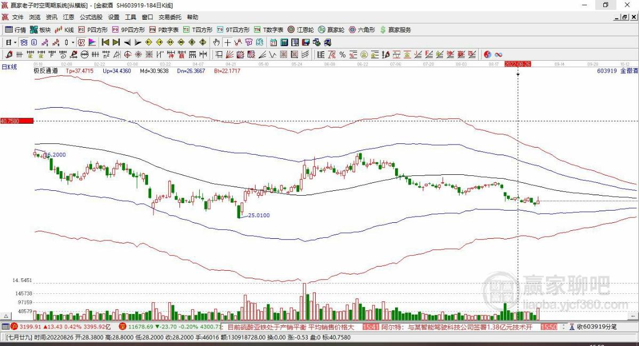This screenshot has width=639, height=346.
Task: Click the 25.0100 low price label
Action: [x=258, y=215]
